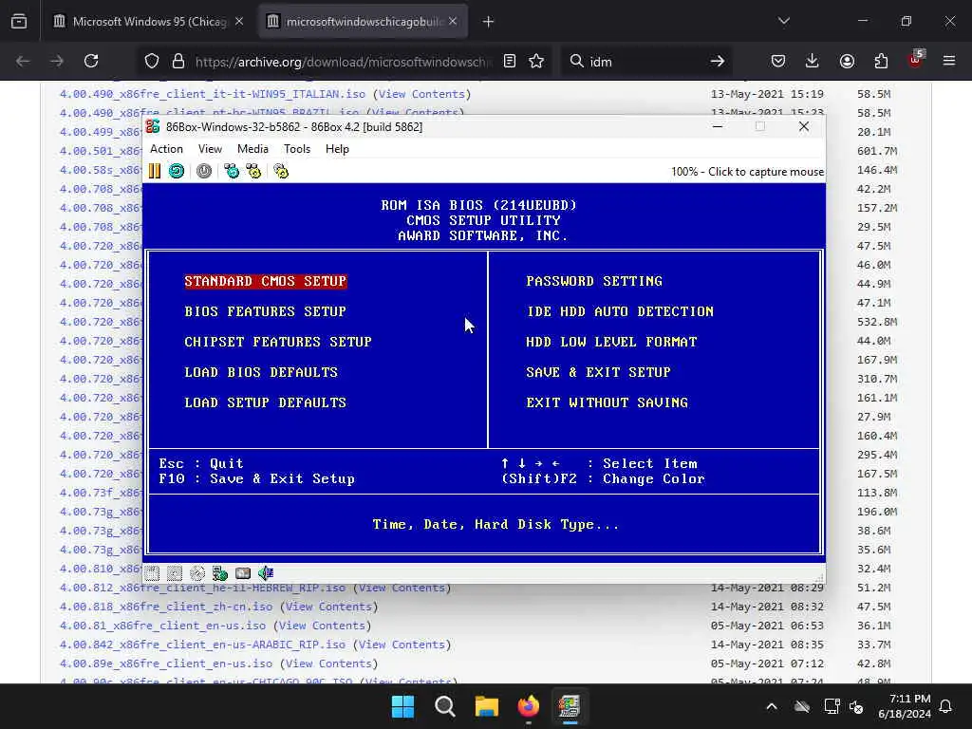Open the 86Box View menu
The height and width of the screenshot is (729, 972).
210,149
